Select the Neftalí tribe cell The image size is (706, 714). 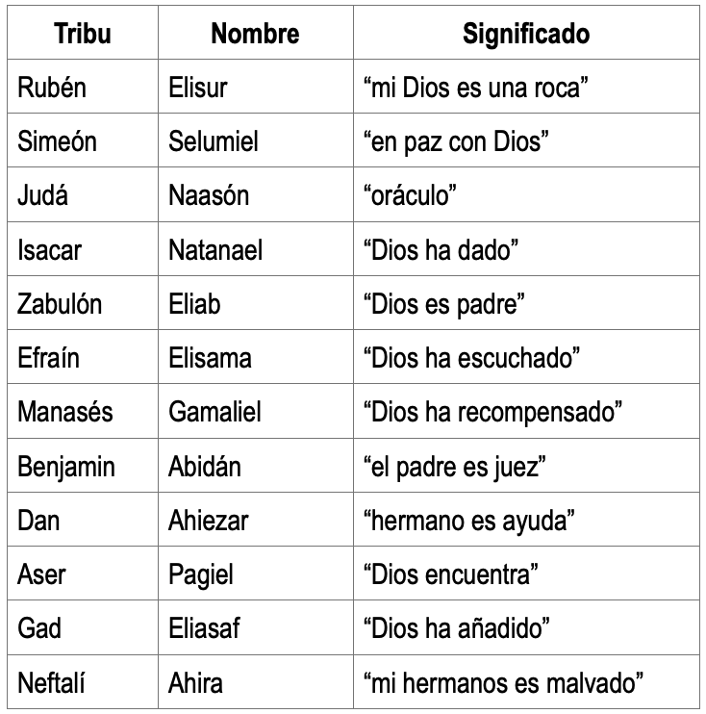[x=83, y=681]
